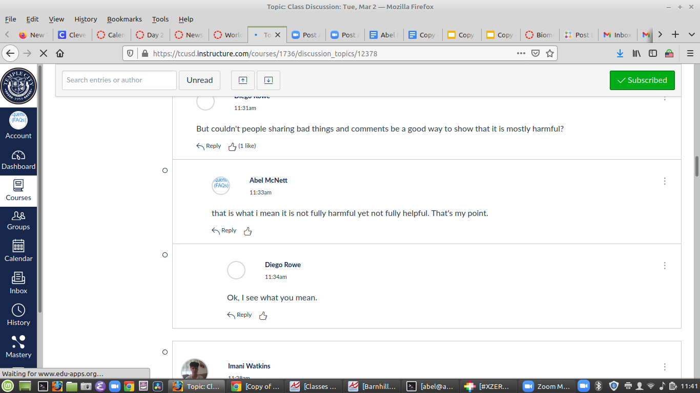This screenshot has height=393, width=700.
Task: Open Abel McNett's profile link
Action: 269,180
